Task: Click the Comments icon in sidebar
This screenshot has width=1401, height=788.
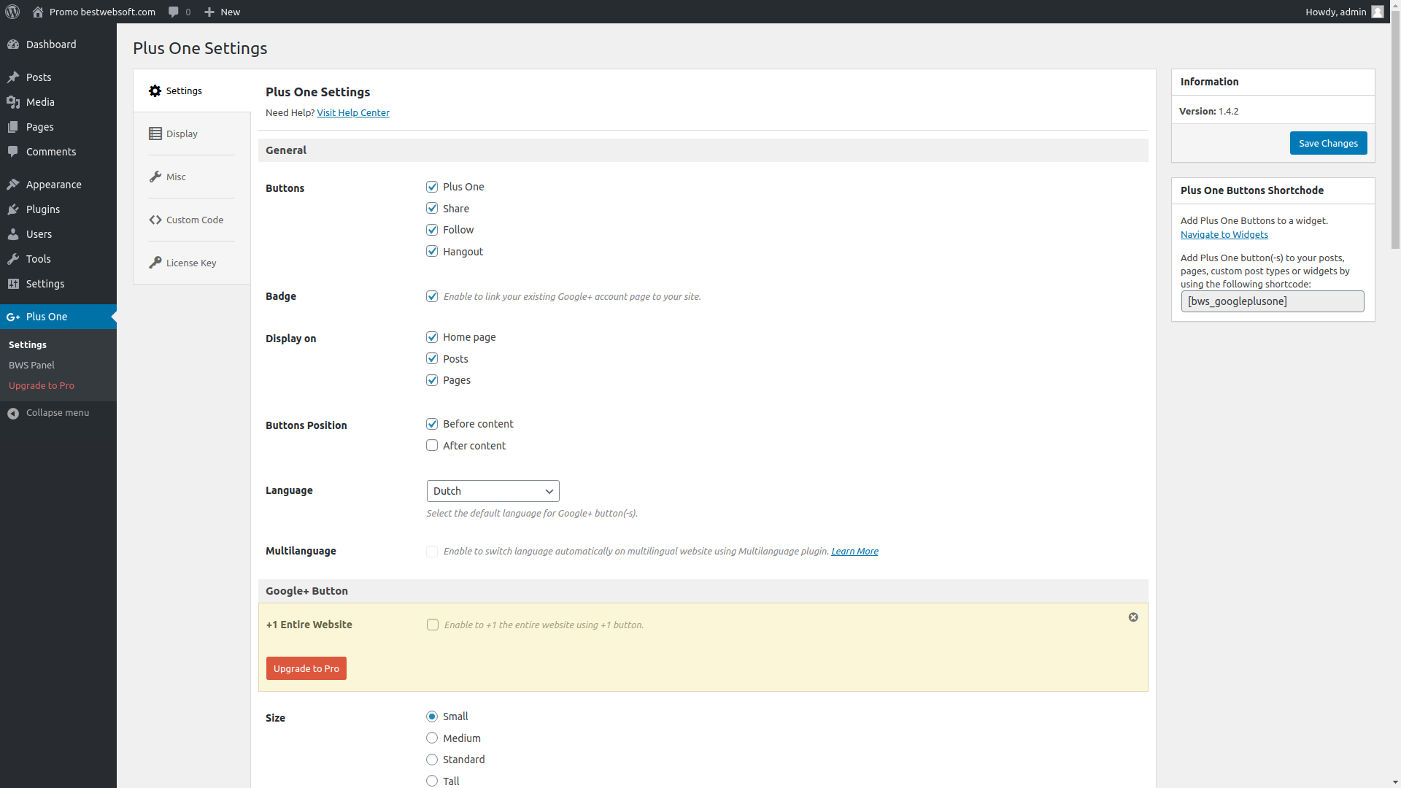Action: tap(13, 152)
